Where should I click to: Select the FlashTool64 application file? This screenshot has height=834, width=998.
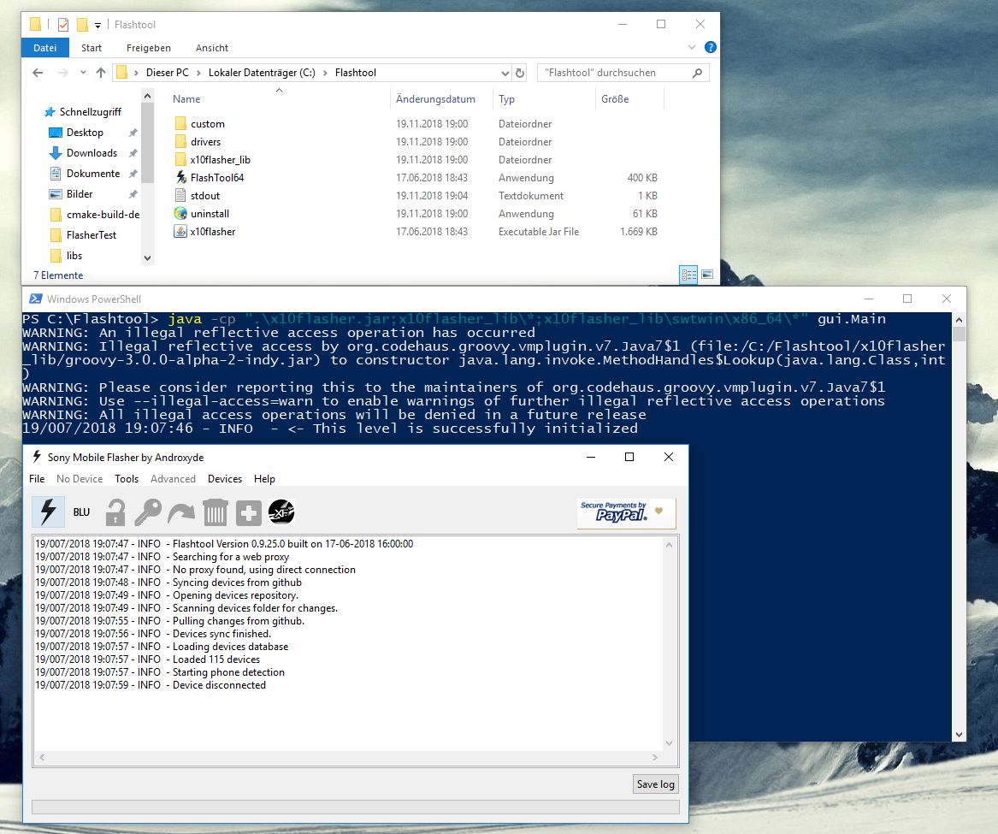click(x=217, y=178)
